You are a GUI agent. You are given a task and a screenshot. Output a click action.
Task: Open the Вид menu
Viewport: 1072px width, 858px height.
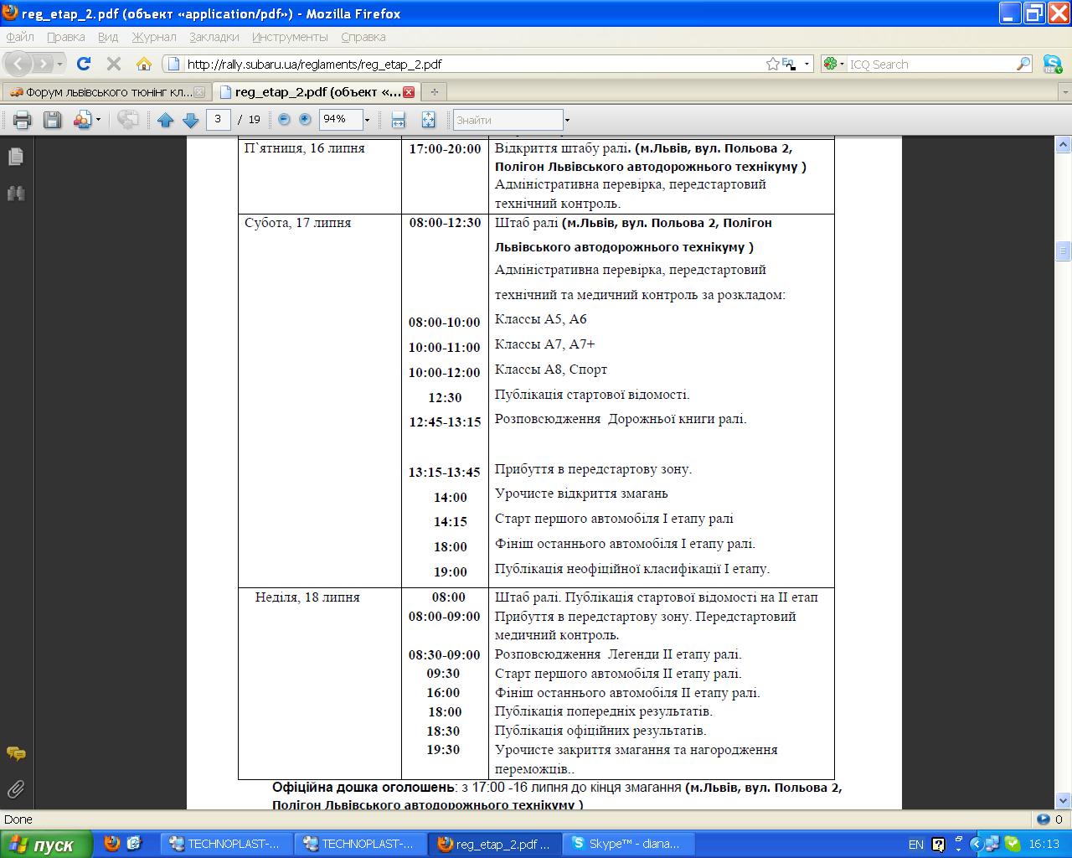click(x=108, y=37)
